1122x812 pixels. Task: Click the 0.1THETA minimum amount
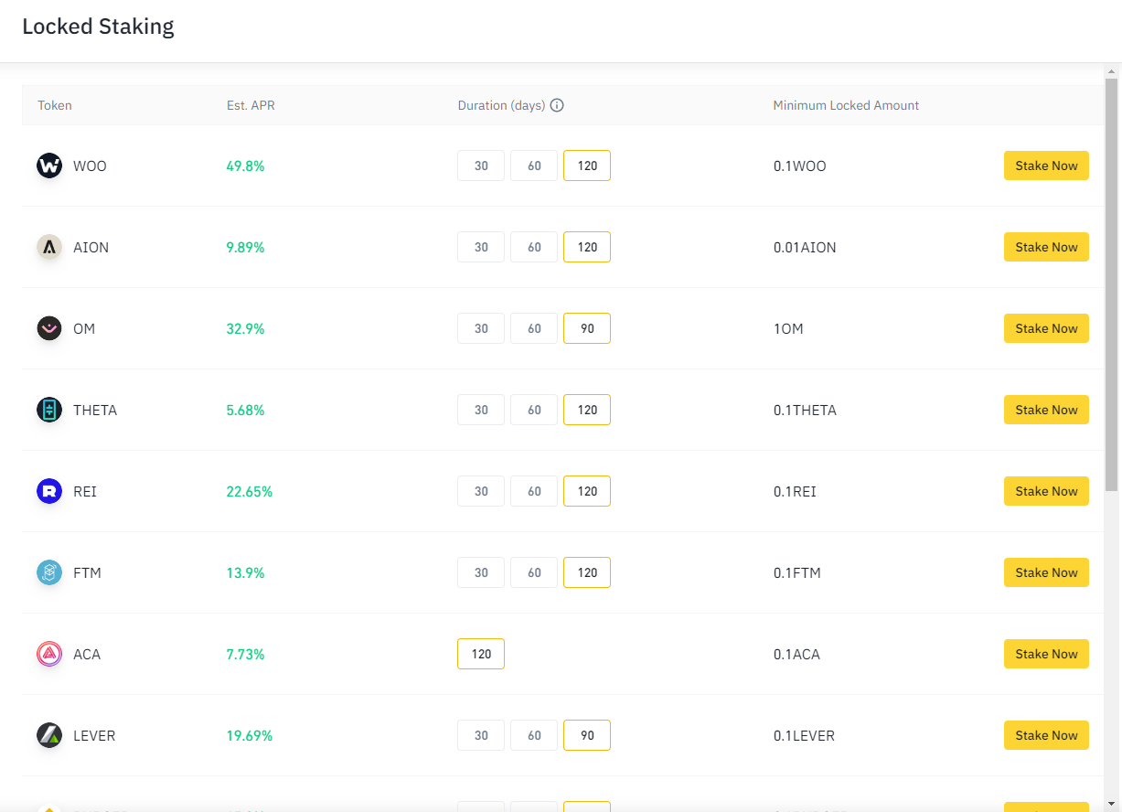click(x=805, y=410)
